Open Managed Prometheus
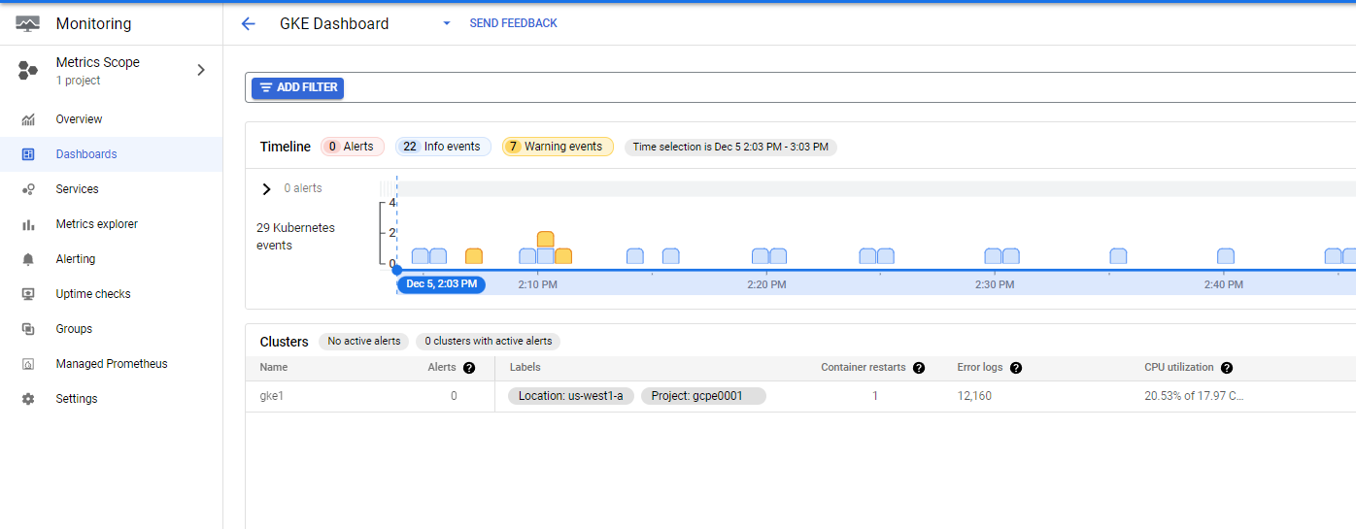Screen dimensions: 1356x529 (112, 364)
